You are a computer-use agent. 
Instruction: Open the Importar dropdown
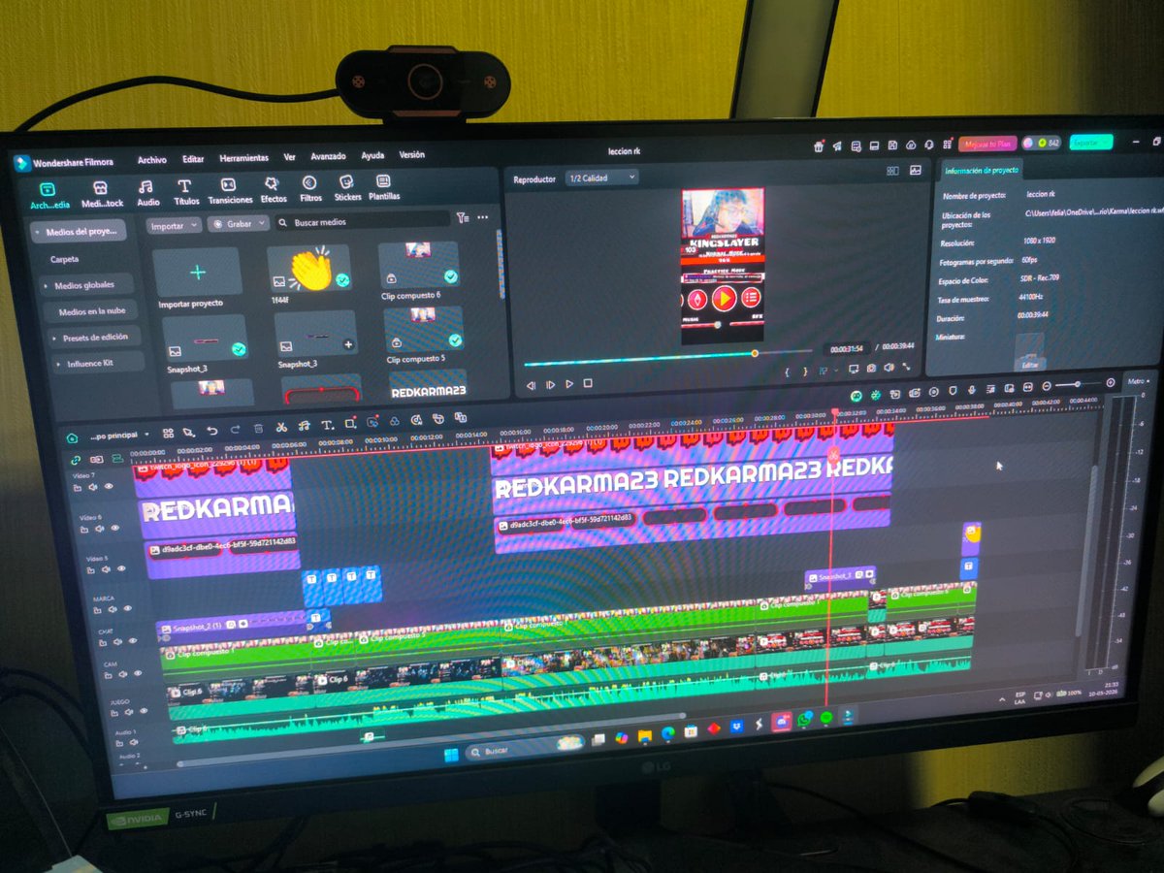pos(176,224)
